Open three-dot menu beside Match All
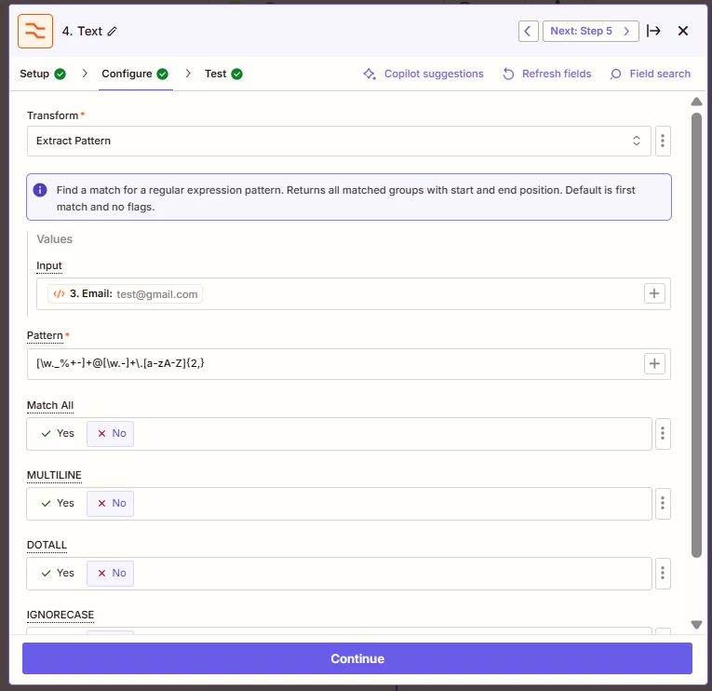 point(663,433)
